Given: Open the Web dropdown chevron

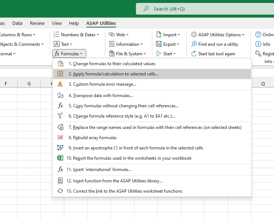Looking at the screenshot, I should pyautogui.click(x=127, y=35).
